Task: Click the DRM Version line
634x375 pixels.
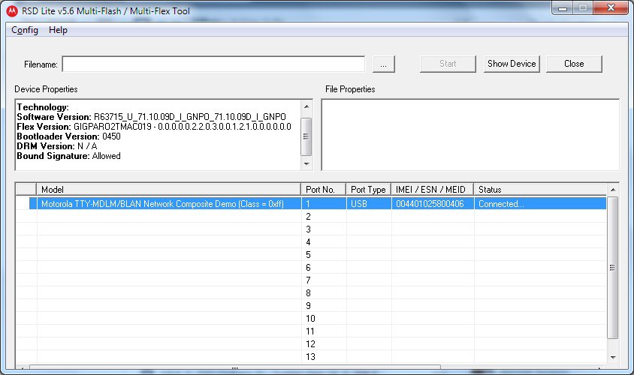Action: point(57,145)
